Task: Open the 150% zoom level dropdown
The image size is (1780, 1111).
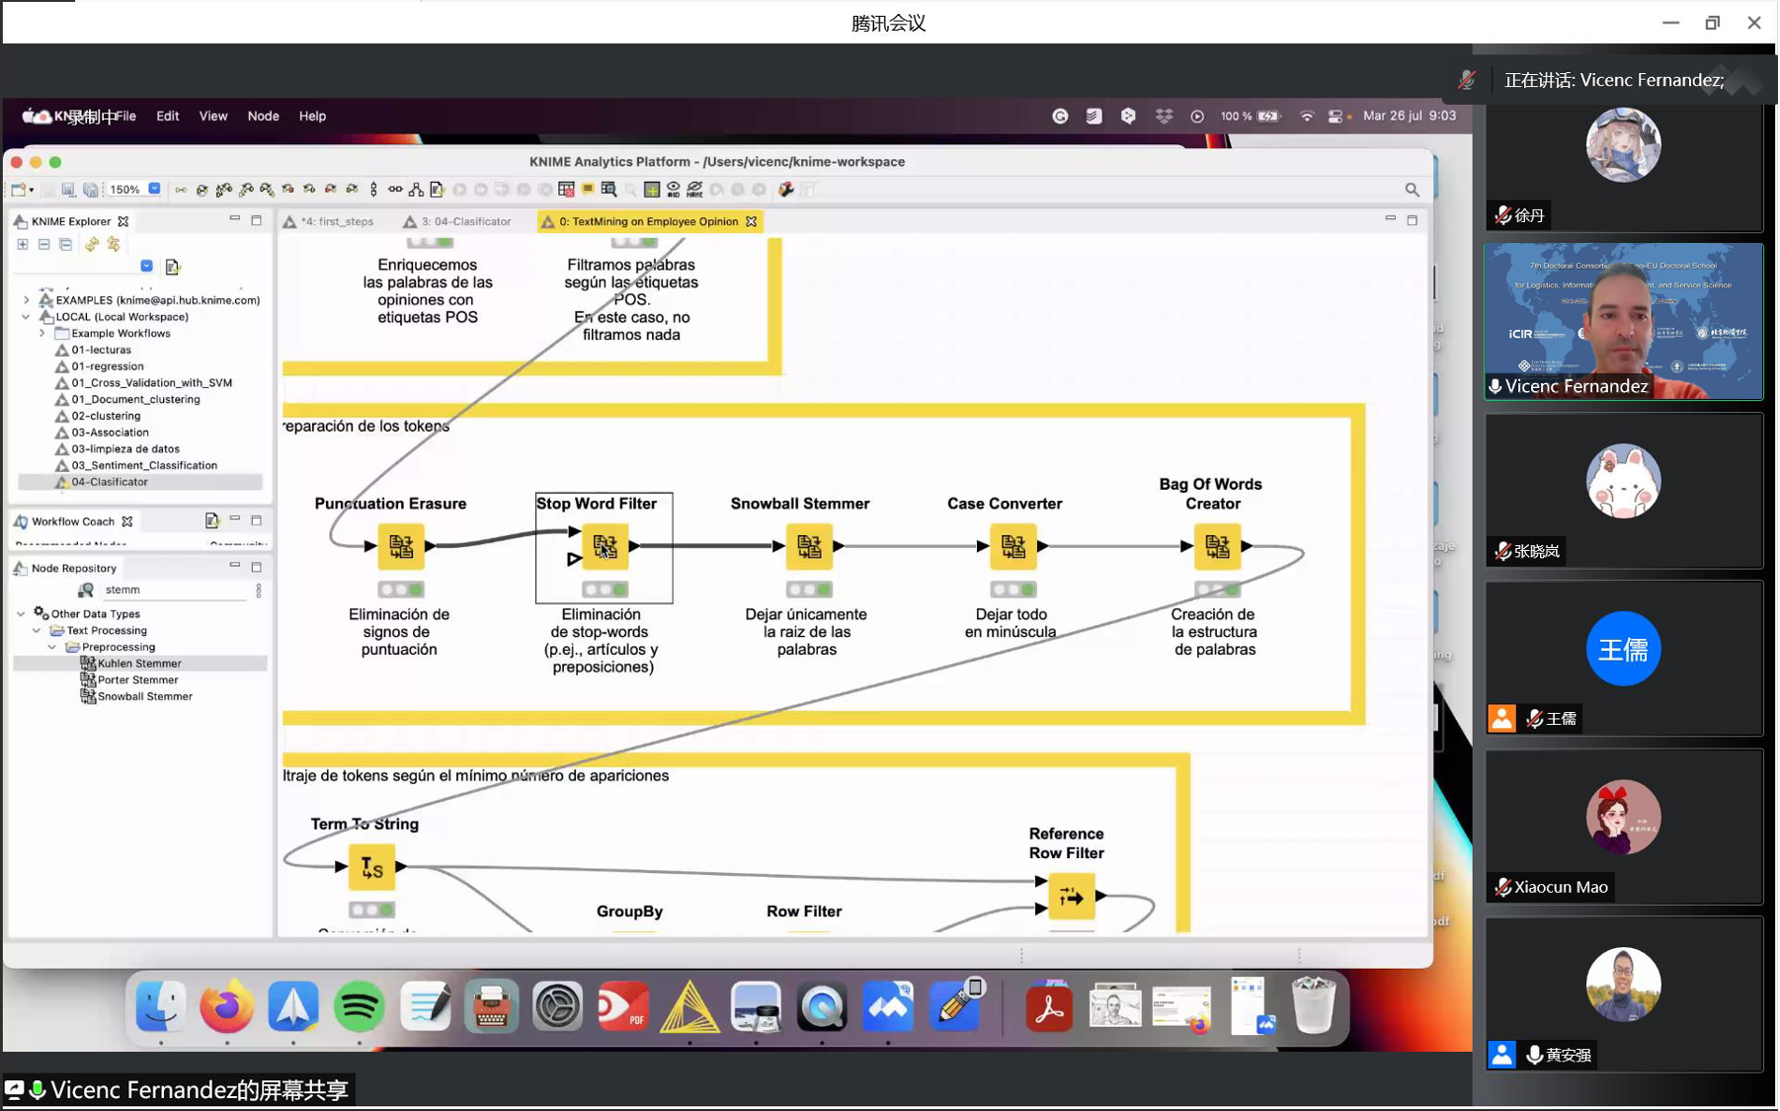Action: [154, 190]
